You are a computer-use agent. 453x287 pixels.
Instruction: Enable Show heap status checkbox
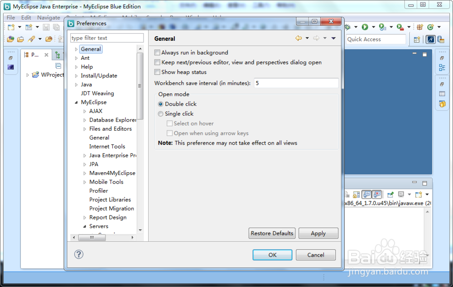click(x=157, y=72)
